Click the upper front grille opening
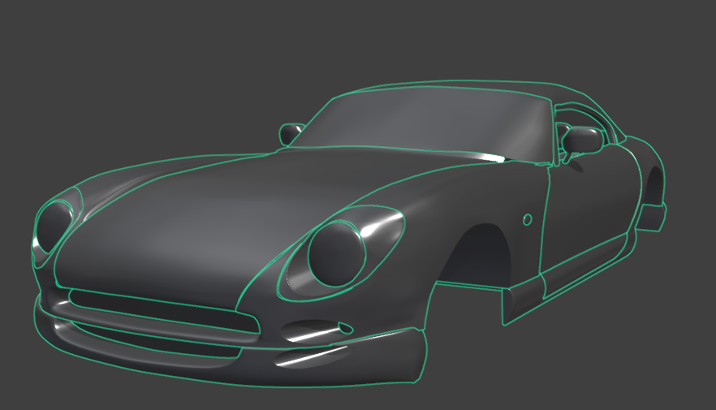The width and height of the screenshot is (716, 410). (x=162, y=310)
